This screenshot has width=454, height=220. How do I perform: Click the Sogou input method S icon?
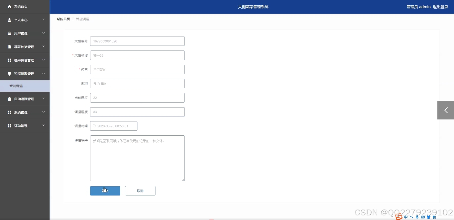point(398,217)
